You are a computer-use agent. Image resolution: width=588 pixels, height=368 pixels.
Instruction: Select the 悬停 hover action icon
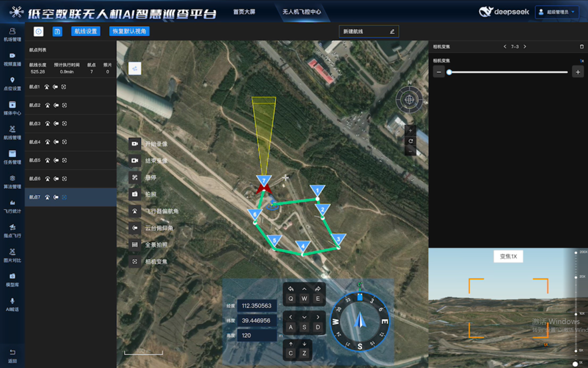(x=135, y=177)
